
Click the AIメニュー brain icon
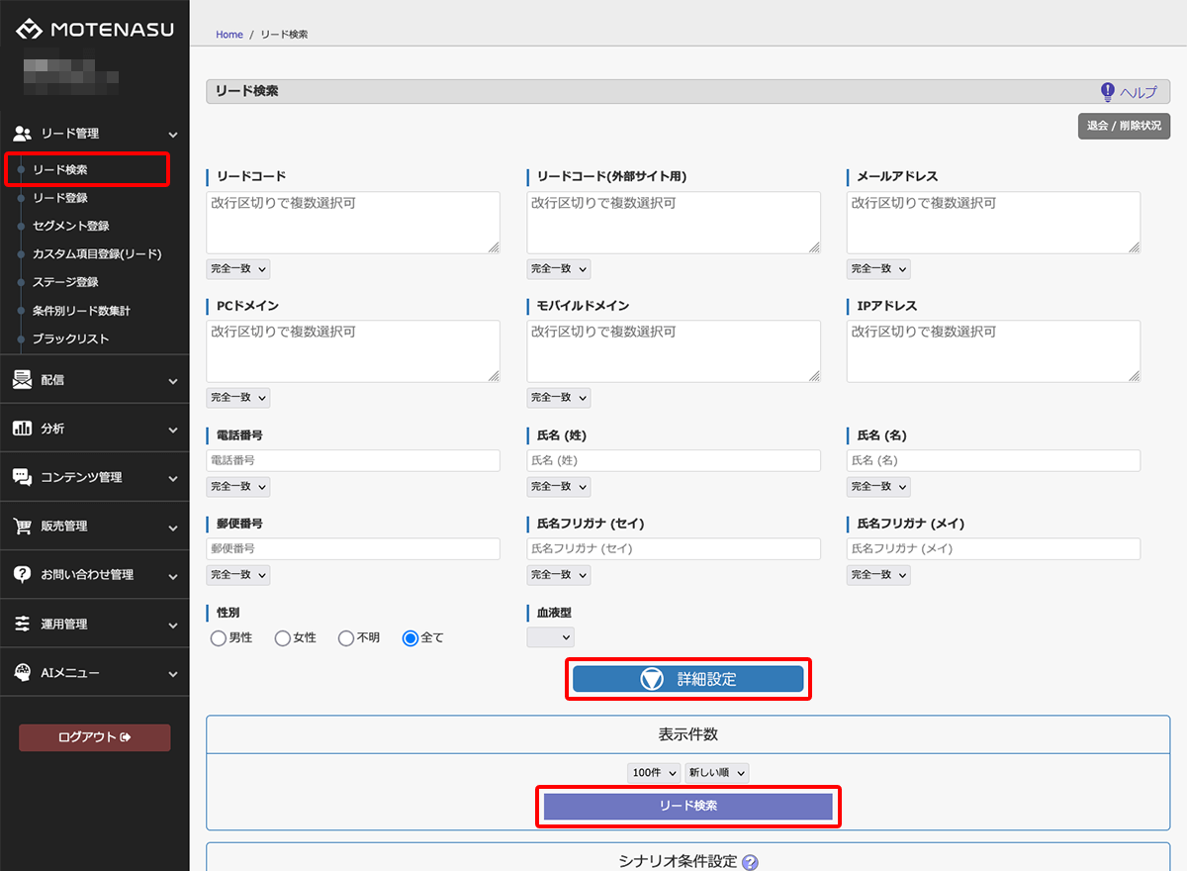23,673
